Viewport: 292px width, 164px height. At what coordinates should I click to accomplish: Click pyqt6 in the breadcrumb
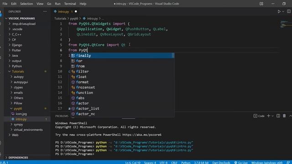click(x=74, y=19)
